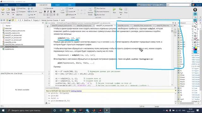The height and width of the screenshot is (113, 202).
Task: Select the eraser annotation tool
Action: (x=195, y=26)
